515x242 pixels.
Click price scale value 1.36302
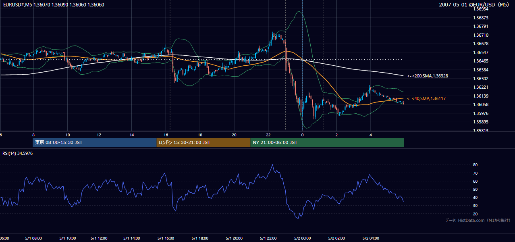[x=481, y=79]
